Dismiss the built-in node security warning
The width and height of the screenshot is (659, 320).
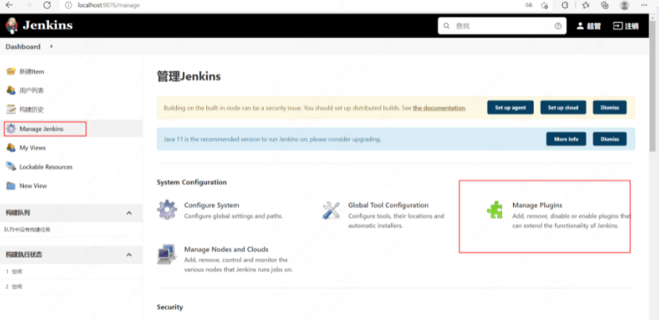[x=609, y=108]
